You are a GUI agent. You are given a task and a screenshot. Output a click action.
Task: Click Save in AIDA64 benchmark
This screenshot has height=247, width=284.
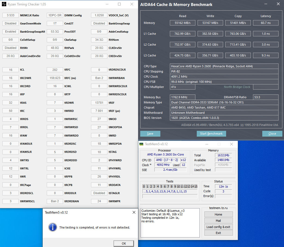[x=150, y=134]
